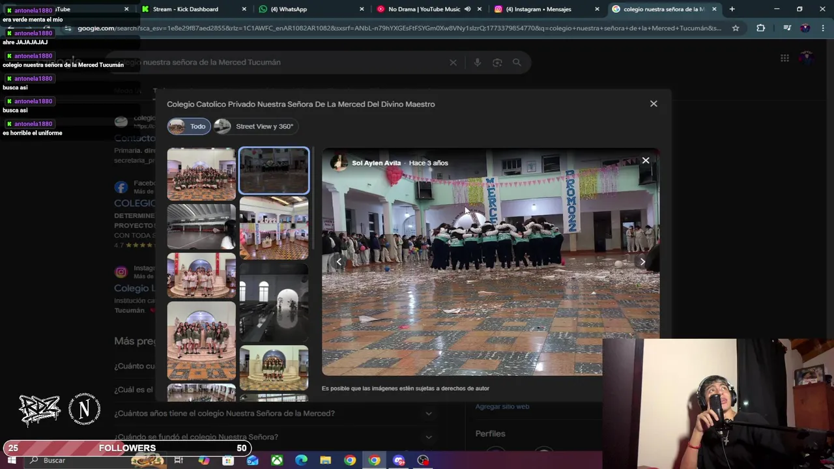Close the WhatsApp tab
Image resolution: width=834 pixels, height=469 pixels.
click(362, 9)
